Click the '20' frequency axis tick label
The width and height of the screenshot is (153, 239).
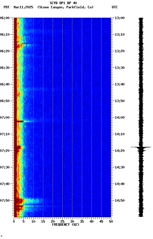click(53, 222)
